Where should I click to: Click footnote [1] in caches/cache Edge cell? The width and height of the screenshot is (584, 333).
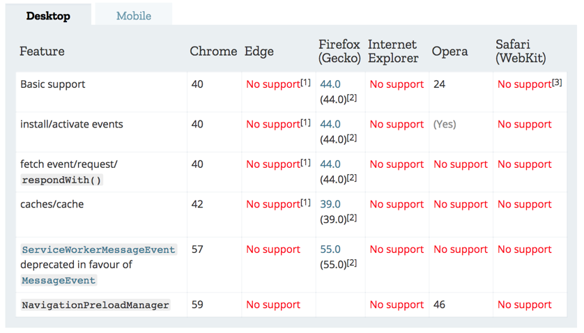click(305, 202)
